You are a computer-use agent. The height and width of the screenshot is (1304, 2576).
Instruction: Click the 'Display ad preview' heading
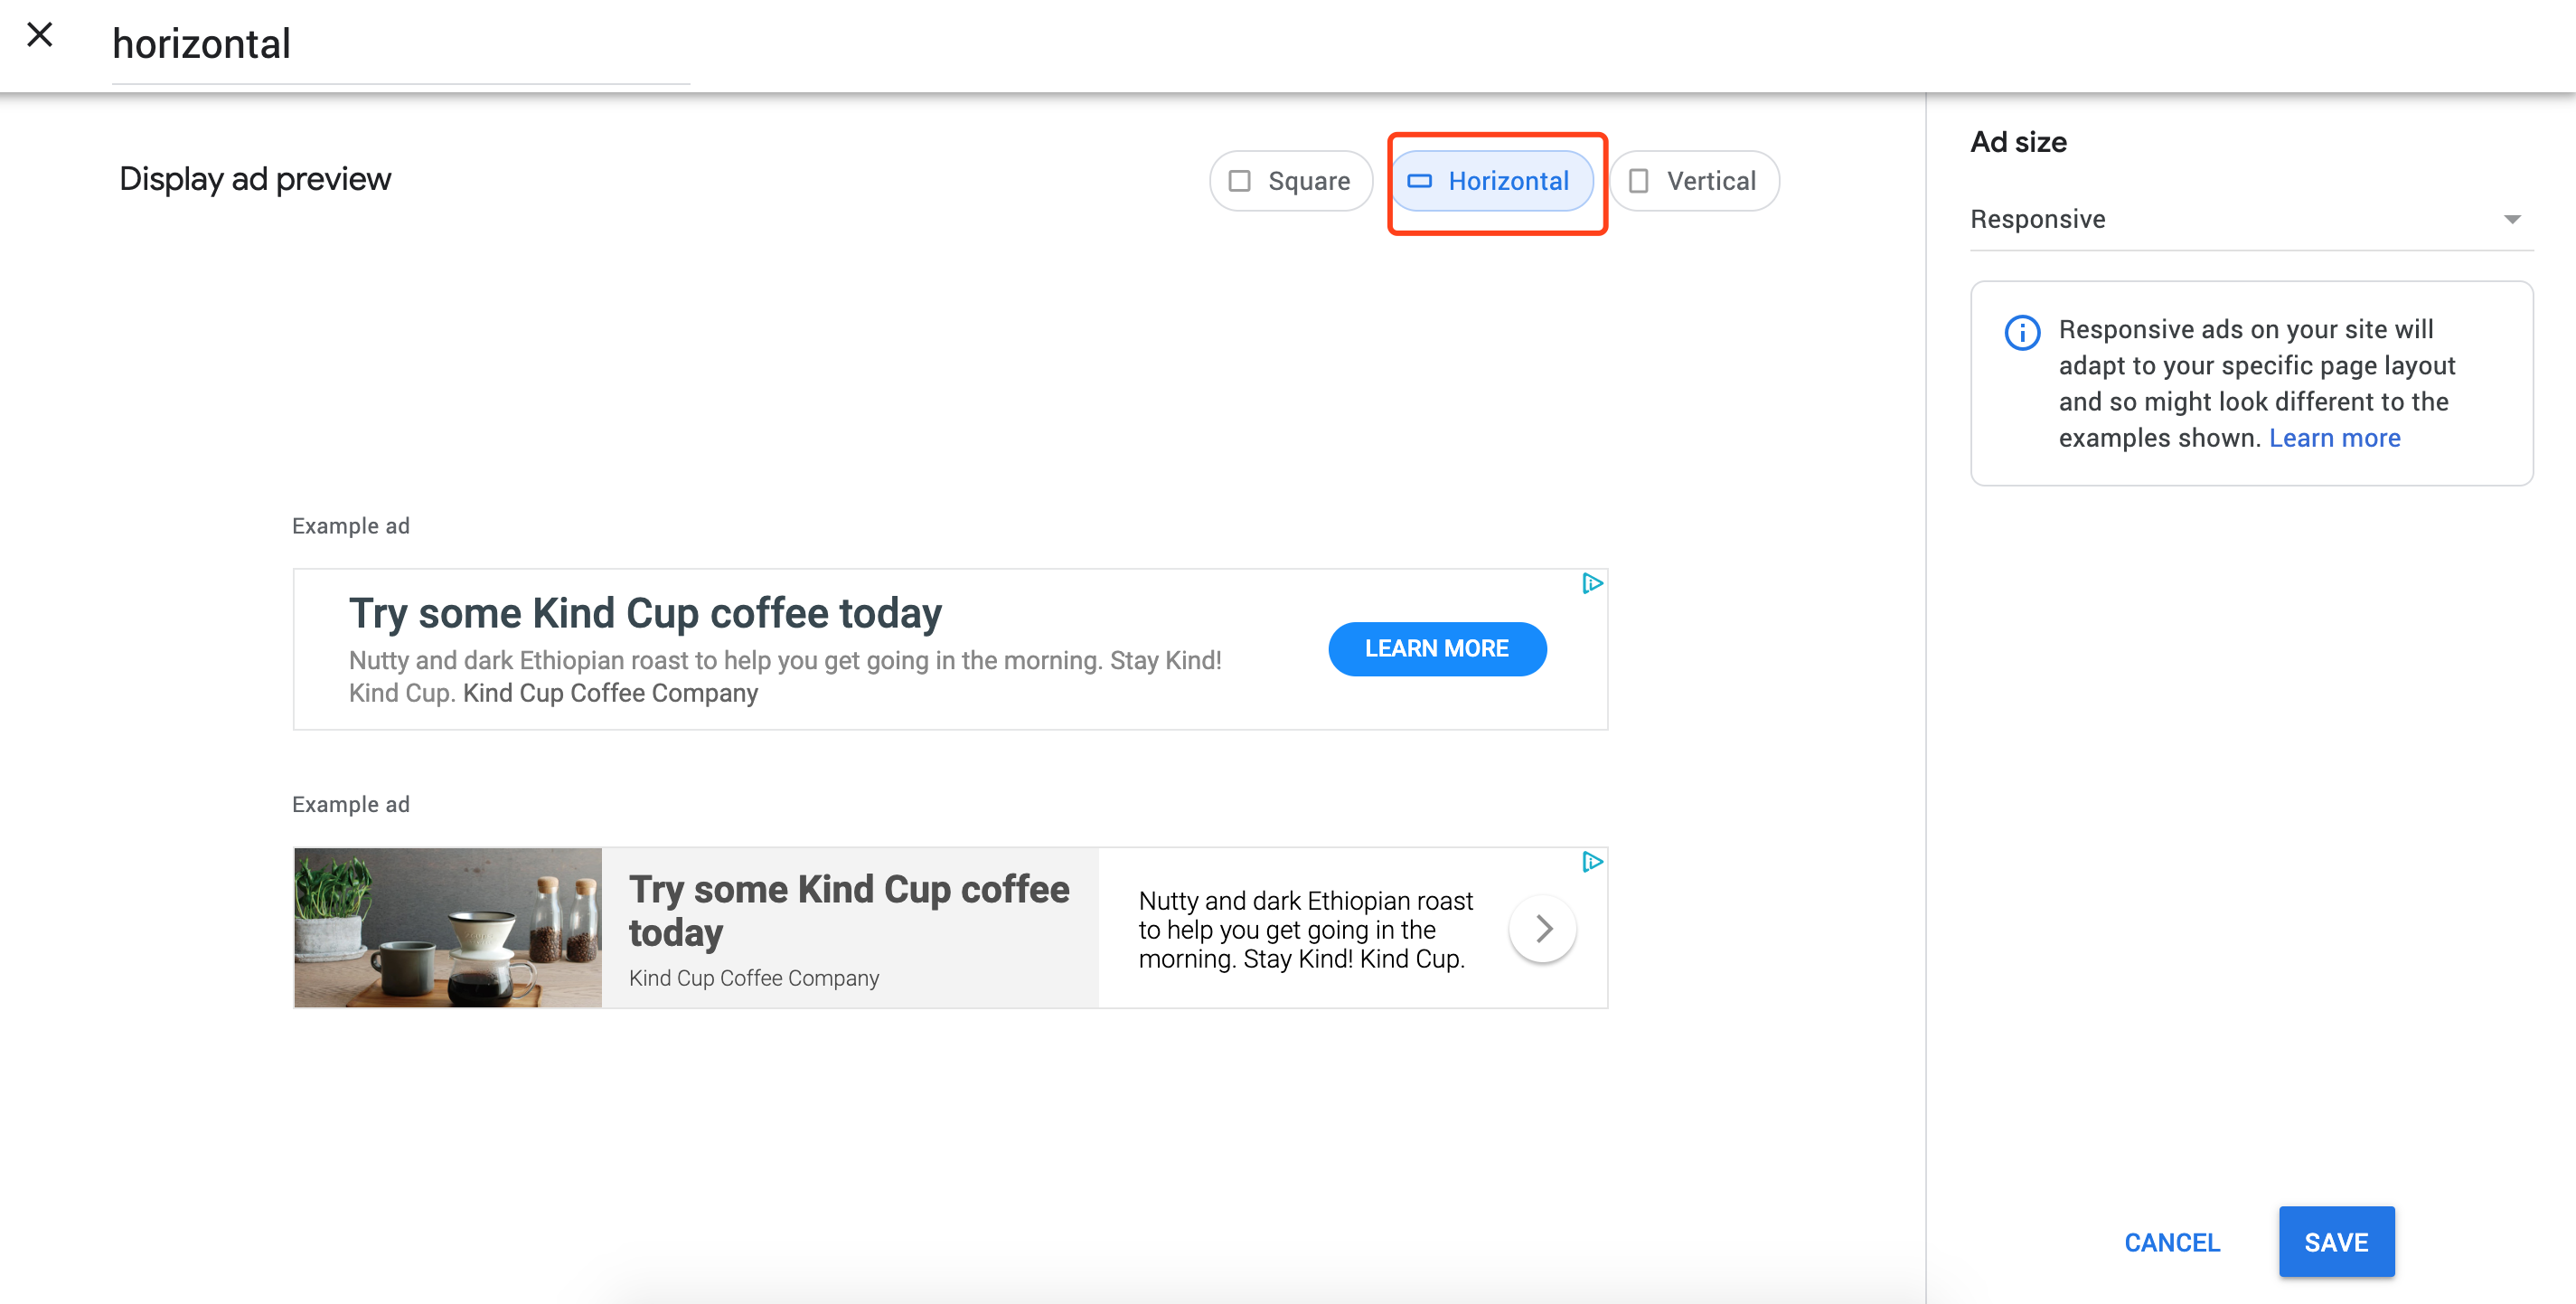(255, 179)
